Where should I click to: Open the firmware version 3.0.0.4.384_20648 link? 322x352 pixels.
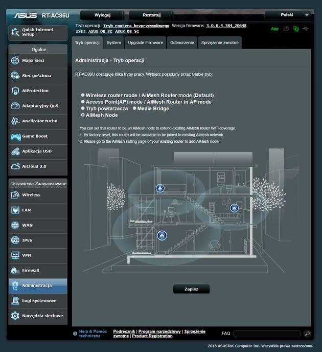point(226,26)
